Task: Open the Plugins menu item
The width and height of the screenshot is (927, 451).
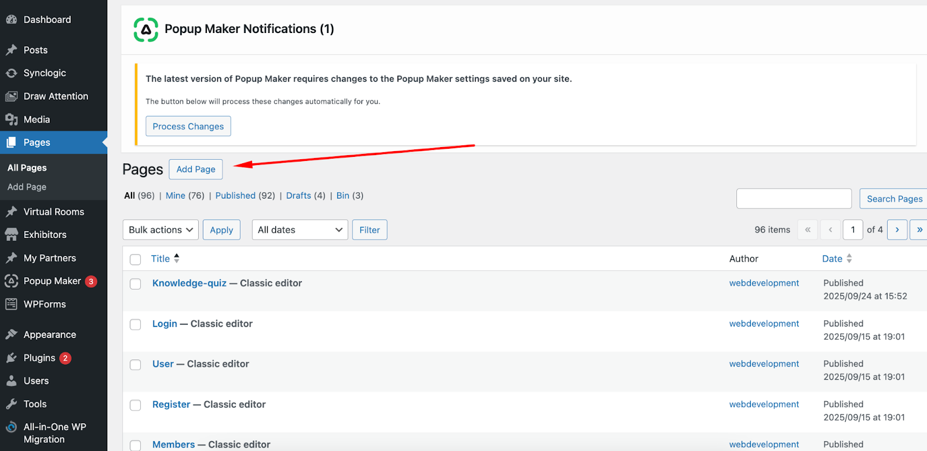Action: pyautogui.click(x=39, y=358)
